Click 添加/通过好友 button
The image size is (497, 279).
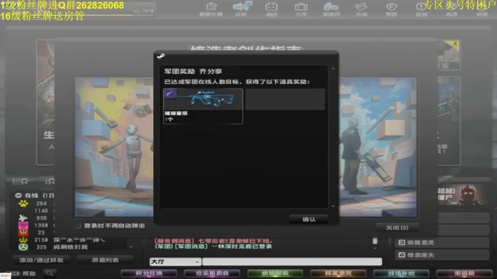[x=41, y=260]
